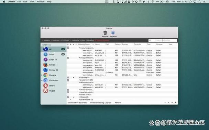Screen dimensions: 209x130
Task: Click the ~/Library path cell
Action: (110, 73)
